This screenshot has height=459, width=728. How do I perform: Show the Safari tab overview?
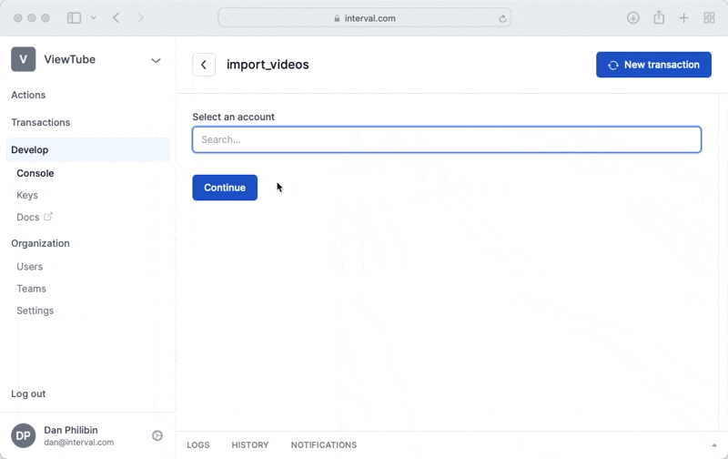(x=709, y=18)
